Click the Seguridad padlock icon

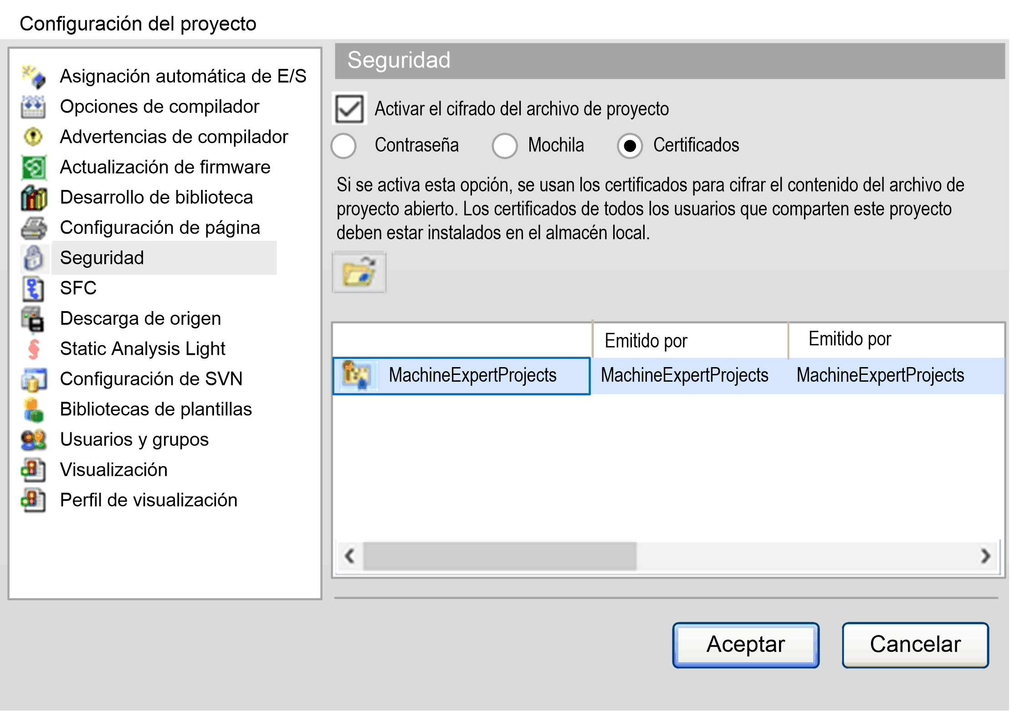click(x=33, y=258)
